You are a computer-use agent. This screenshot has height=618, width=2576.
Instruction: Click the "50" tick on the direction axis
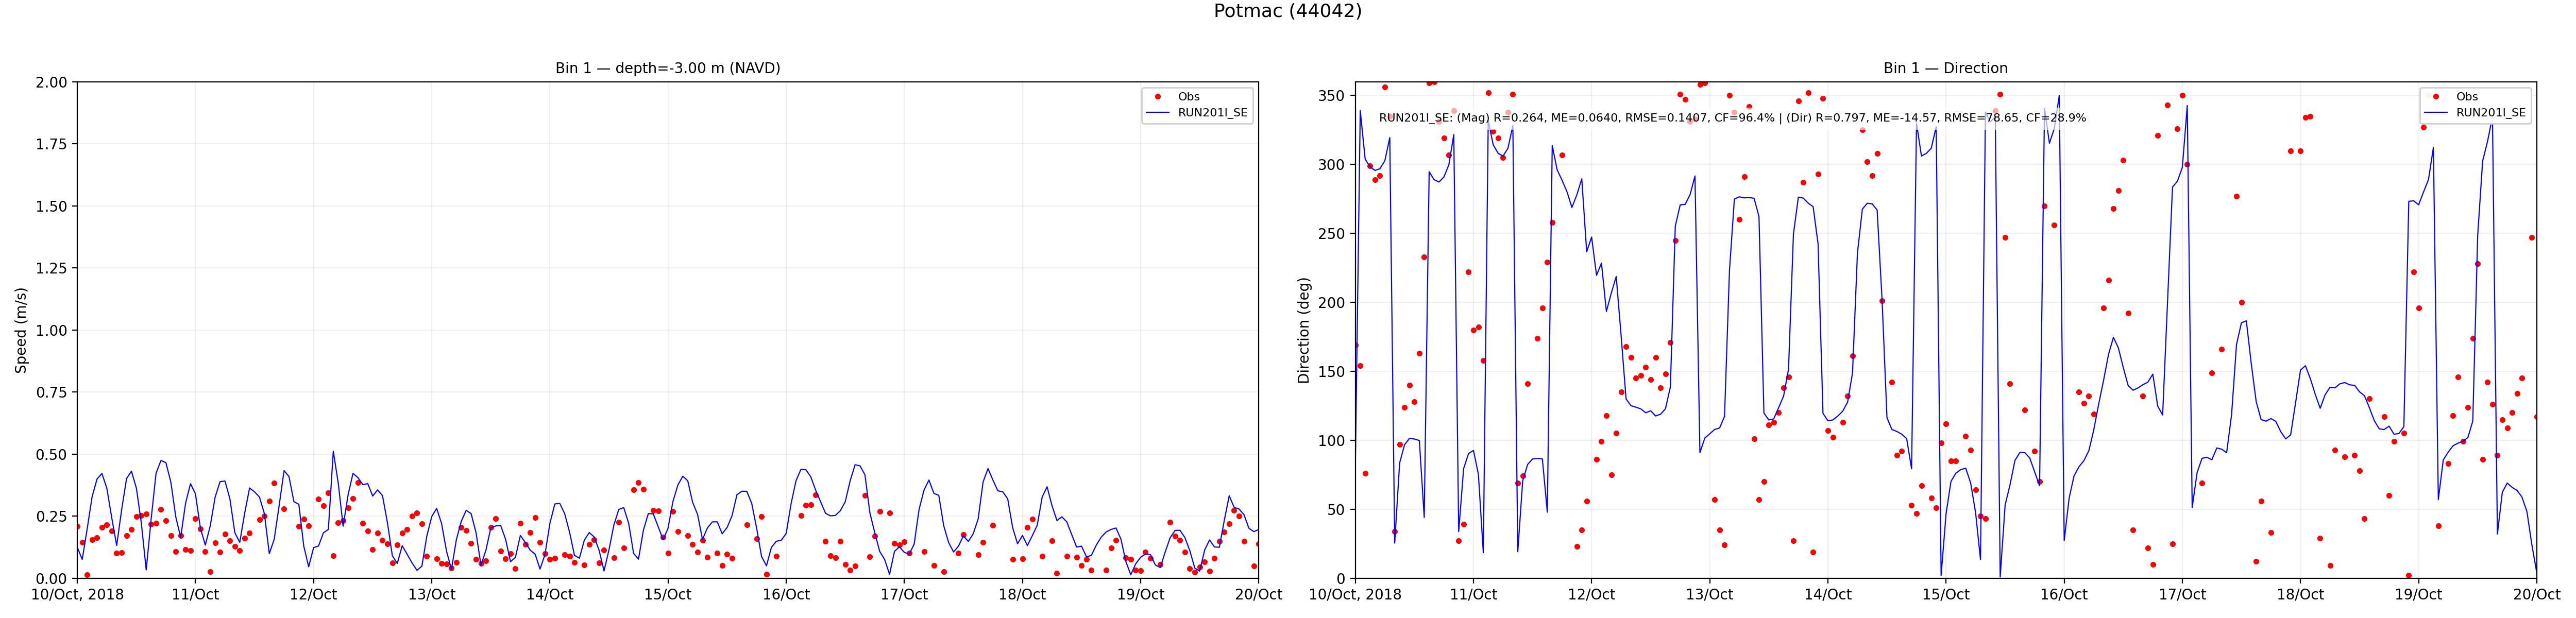point(1336,510)
